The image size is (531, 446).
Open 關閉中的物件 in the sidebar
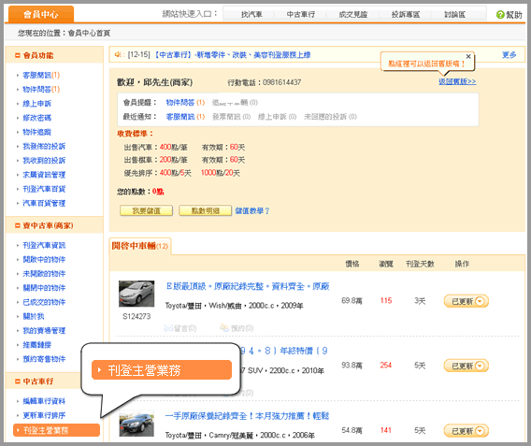coord(44,288)
